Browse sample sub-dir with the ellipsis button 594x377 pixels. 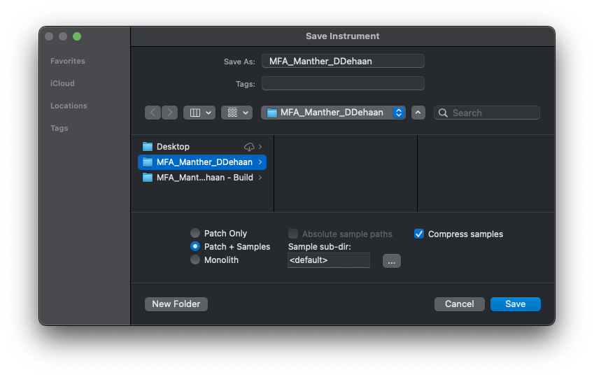[x=391, y=261]
